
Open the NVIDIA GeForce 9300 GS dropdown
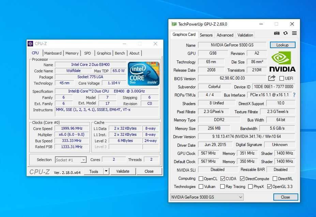207,197
